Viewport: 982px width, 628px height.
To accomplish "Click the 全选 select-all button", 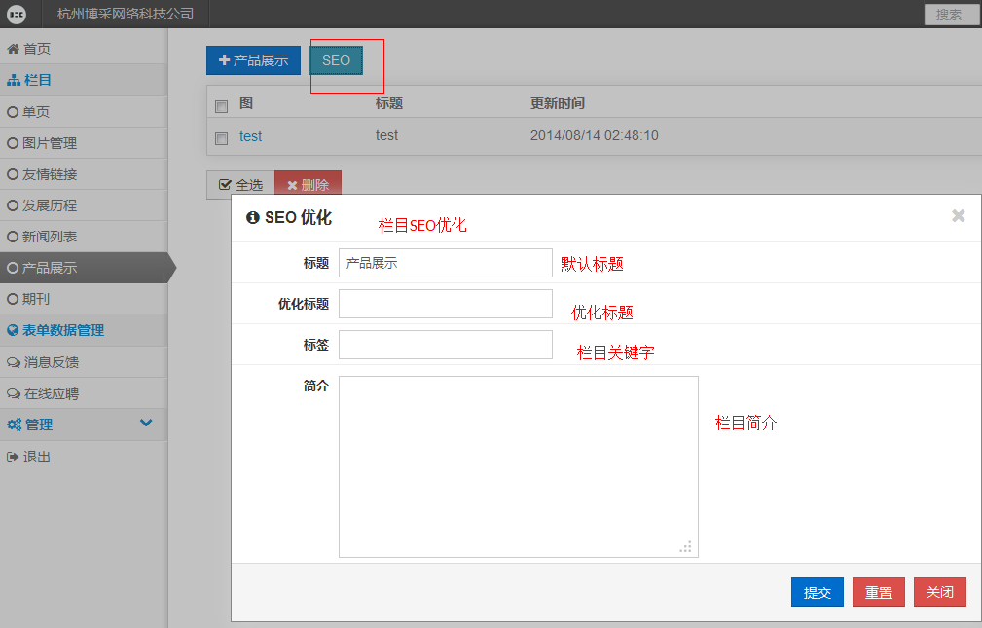I will tap(240, 185).
